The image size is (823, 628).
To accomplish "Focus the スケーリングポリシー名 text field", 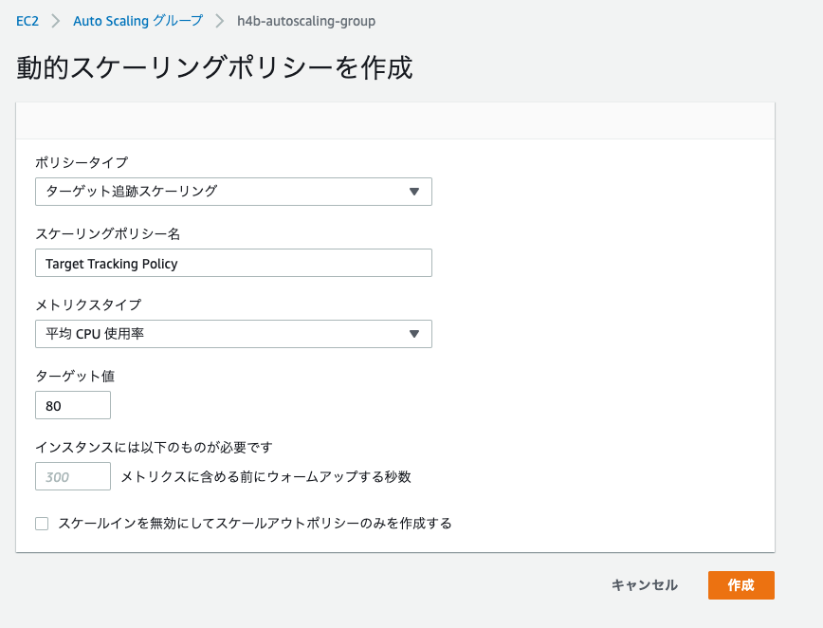I will click(232, 263).
